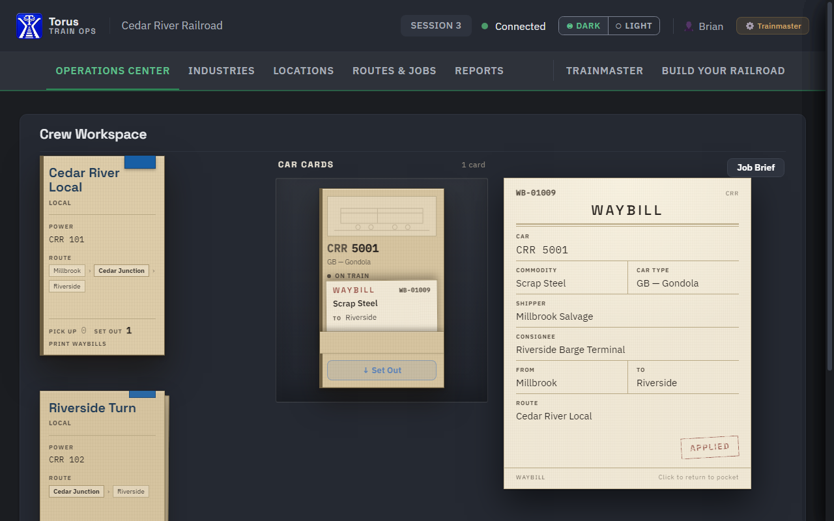Click the Brian username in the header
The image size is (834, 521).
click(x=711, y=26)
